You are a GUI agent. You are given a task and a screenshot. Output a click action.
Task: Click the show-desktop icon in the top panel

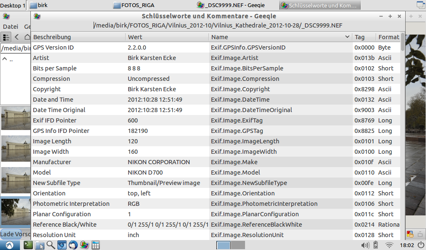click(421, 5)
